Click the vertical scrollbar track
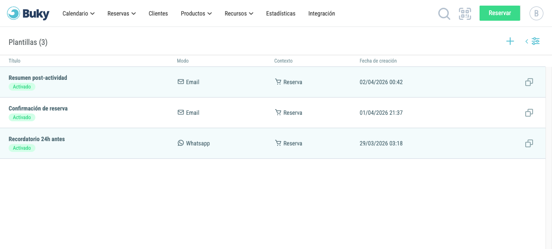 coord(549,158)
